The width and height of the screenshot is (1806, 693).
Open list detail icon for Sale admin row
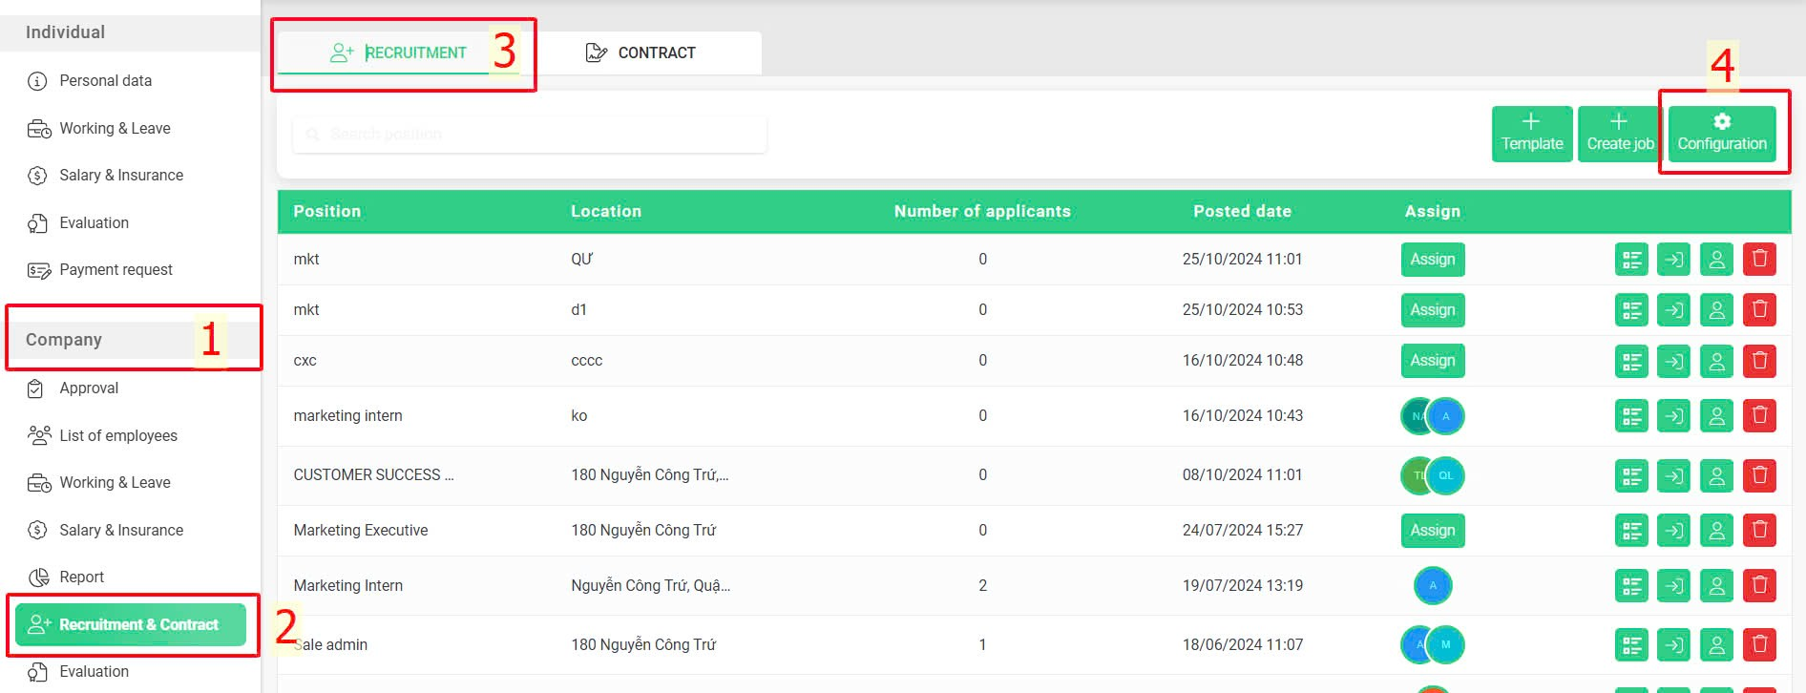tap(1631, 645)
